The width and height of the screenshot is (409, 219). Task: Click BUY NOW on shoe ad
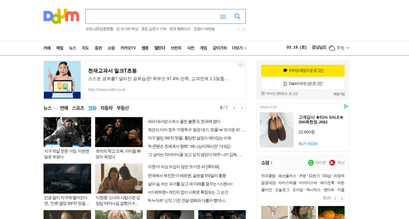click(308, 144)
